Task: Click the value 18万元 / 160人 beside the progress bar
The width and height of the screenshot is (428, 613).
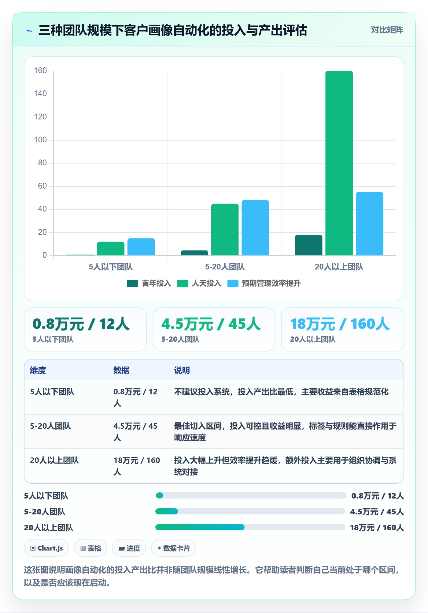Action: [x=377, y=528]
